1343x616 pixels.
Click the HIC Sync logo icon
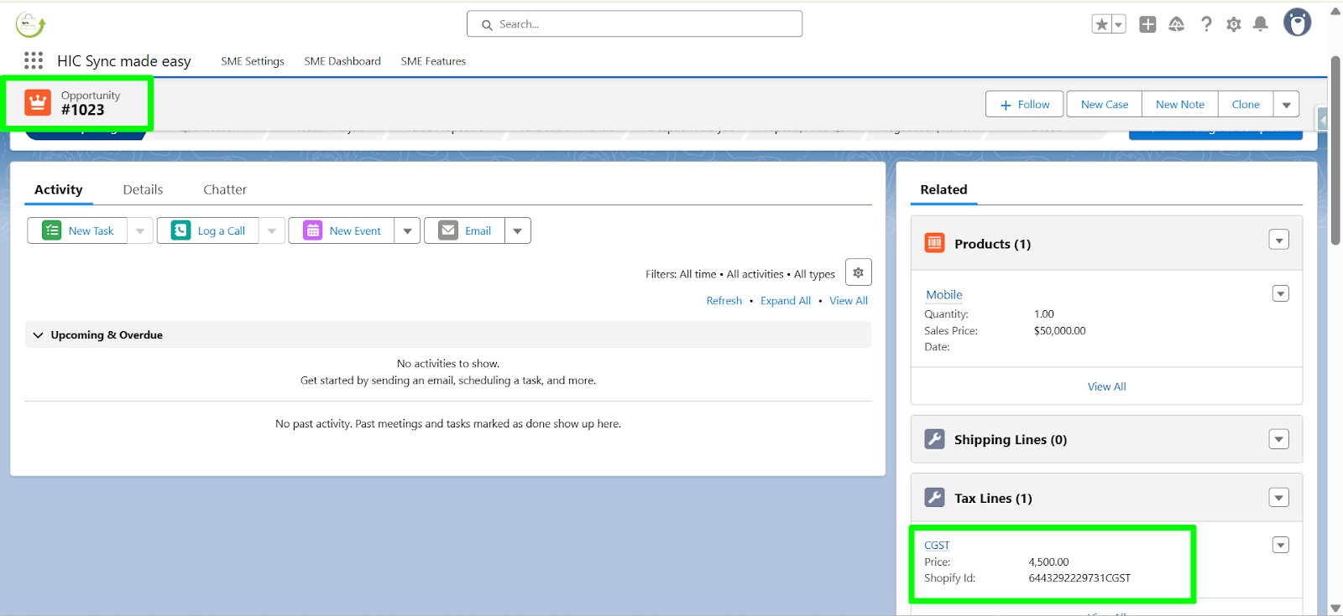coord(30,24)
